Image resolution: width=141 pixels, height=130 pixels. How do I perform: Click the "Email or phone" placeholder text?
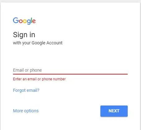[x=27, y=70]
